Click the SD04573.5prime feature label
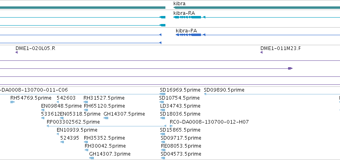The image size is (340, 160). click(181, 154)
